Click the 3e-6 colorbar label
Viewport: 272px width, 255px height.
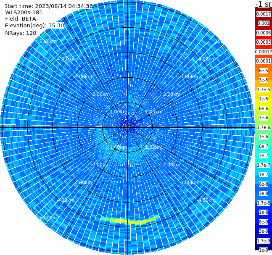tap(264, 118)
